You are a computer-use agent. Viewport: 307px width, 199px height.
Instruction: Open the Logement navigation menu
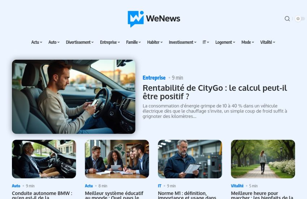(x=225, y=42)
